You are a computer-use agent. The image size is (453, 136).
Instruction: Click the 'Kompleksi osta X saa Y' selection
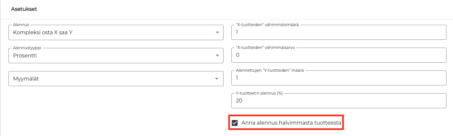pyautogui.click(x=43, y=33)
